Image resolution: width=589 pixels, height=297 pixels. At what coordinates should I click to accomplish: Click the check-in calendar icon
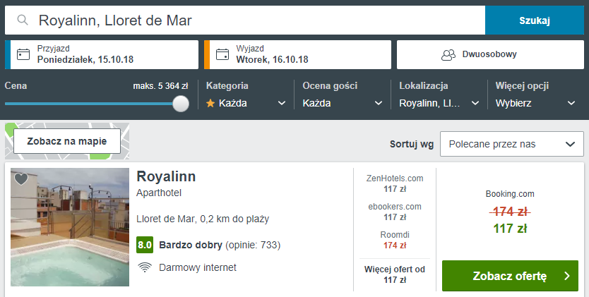(23, 54)
